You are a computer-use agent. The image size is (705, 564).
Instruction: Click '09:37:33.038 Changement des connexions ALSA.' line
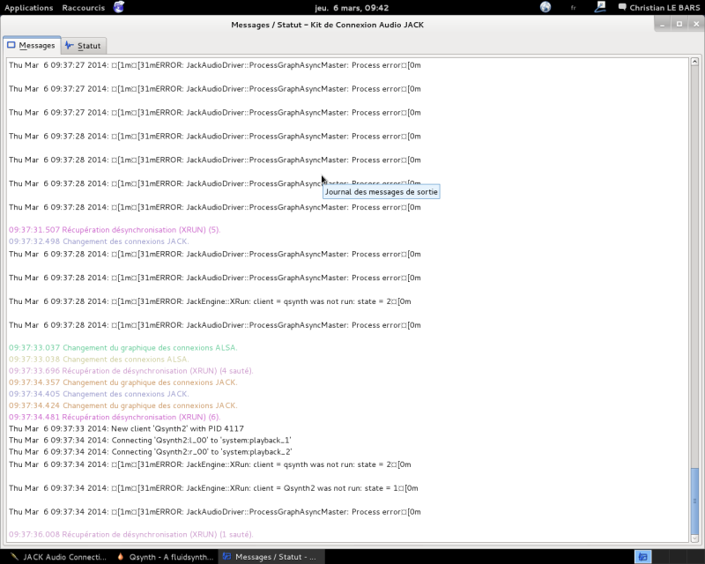click(99, 360)
